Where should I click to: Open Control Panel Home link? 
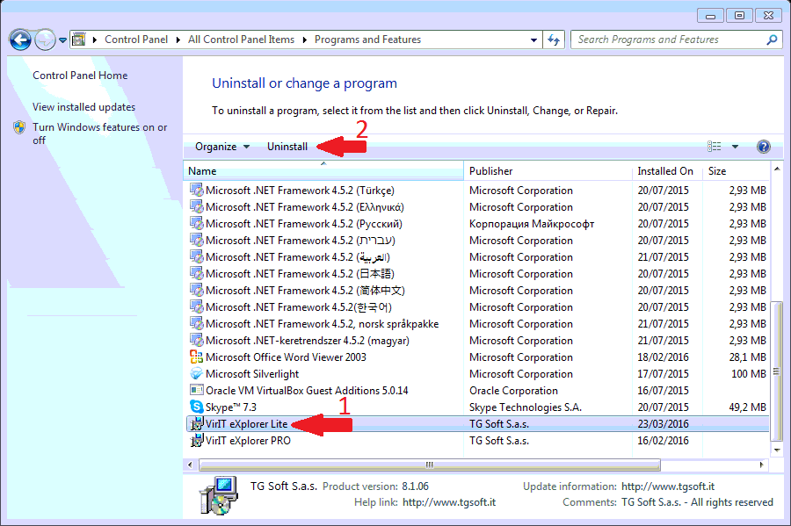point(80,76)
